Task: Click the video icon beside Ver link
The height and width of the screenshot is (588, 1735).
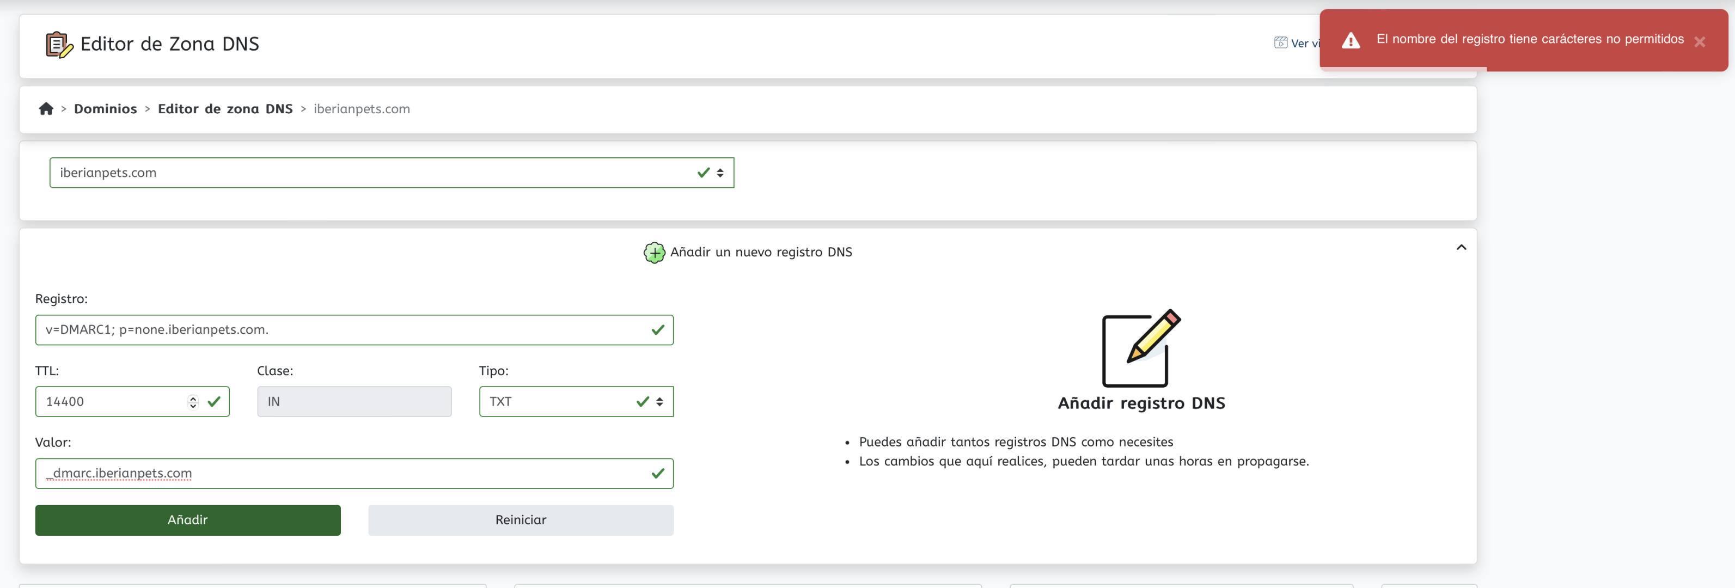Action: click(x=1280, y=42)
